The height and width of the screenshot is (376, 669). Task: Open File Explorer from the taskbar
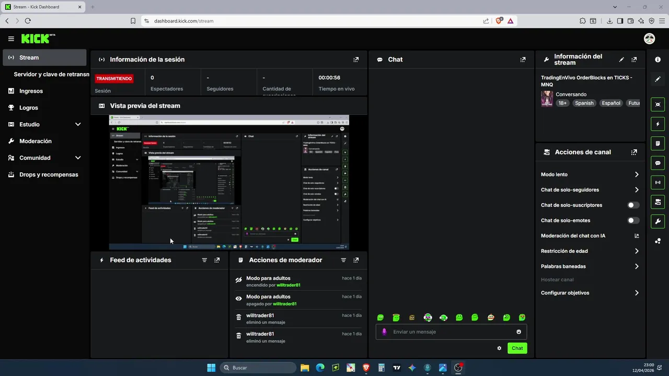pyautogui.click(x=305, y=368)
